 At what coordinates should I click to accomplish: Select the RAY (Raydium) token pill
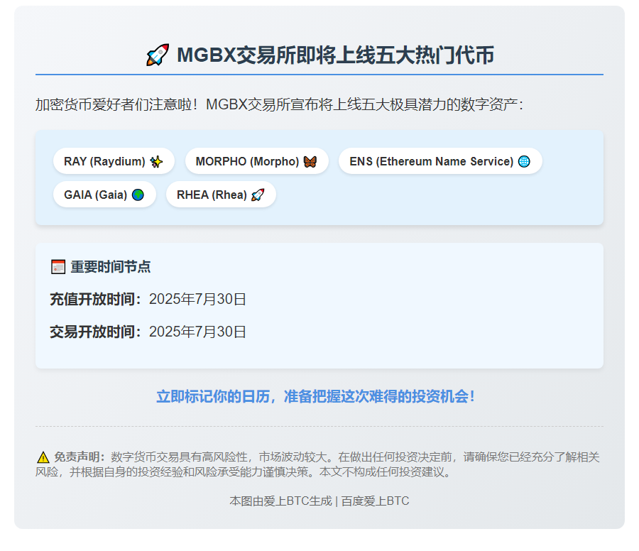114,161
